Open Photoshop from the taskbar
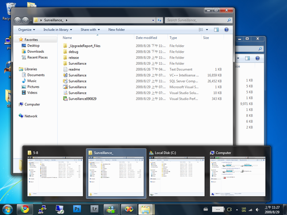The image size is (287, 215). tap(77, 209)
